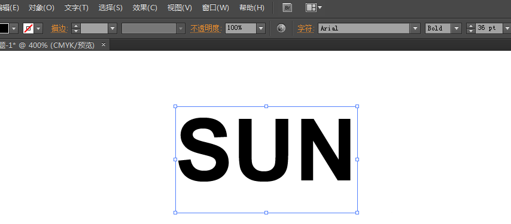Open the 文字(T) menu
Image resolution: width=511 pixels, height=224 pixels.
[x=76, y=8]
